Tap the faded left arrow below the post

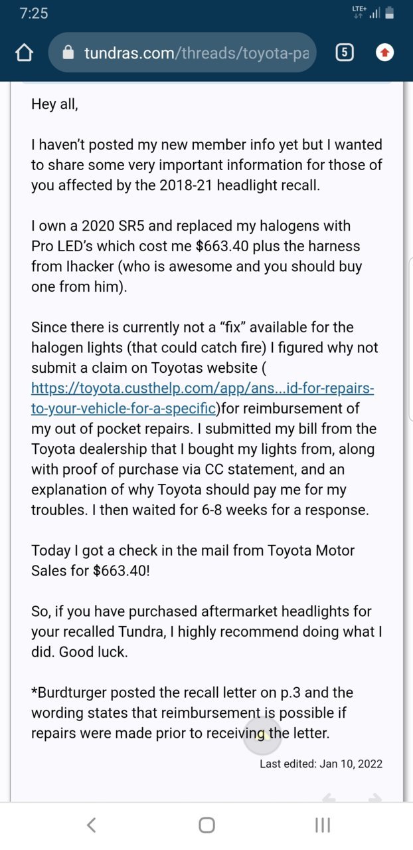coord(329,798)
